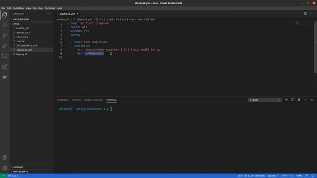Image resolution: width=317 pixels, height=178 pixels.
Task: Click the ansible_dir breadcrumb segment
Action: (x=63, y=20)
